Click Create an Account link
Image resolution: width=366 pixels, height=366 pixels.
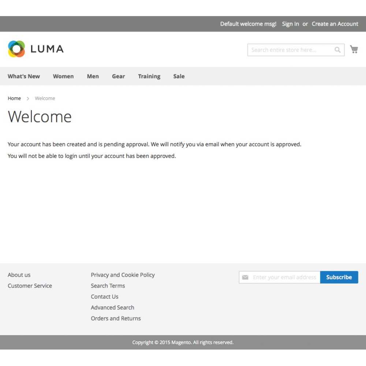335,24
